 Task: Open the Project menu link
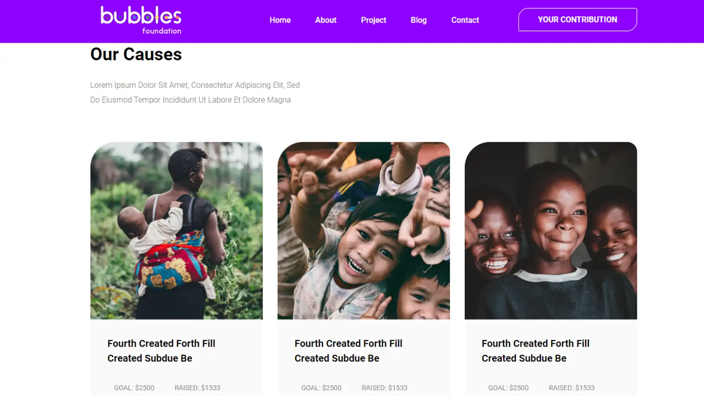373,20
